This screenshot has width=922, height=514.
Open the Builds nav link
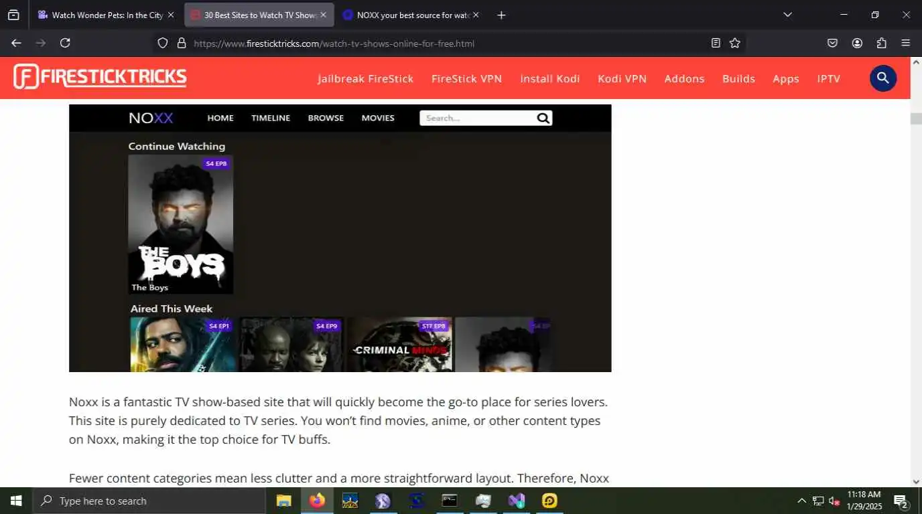click(738, 78)
